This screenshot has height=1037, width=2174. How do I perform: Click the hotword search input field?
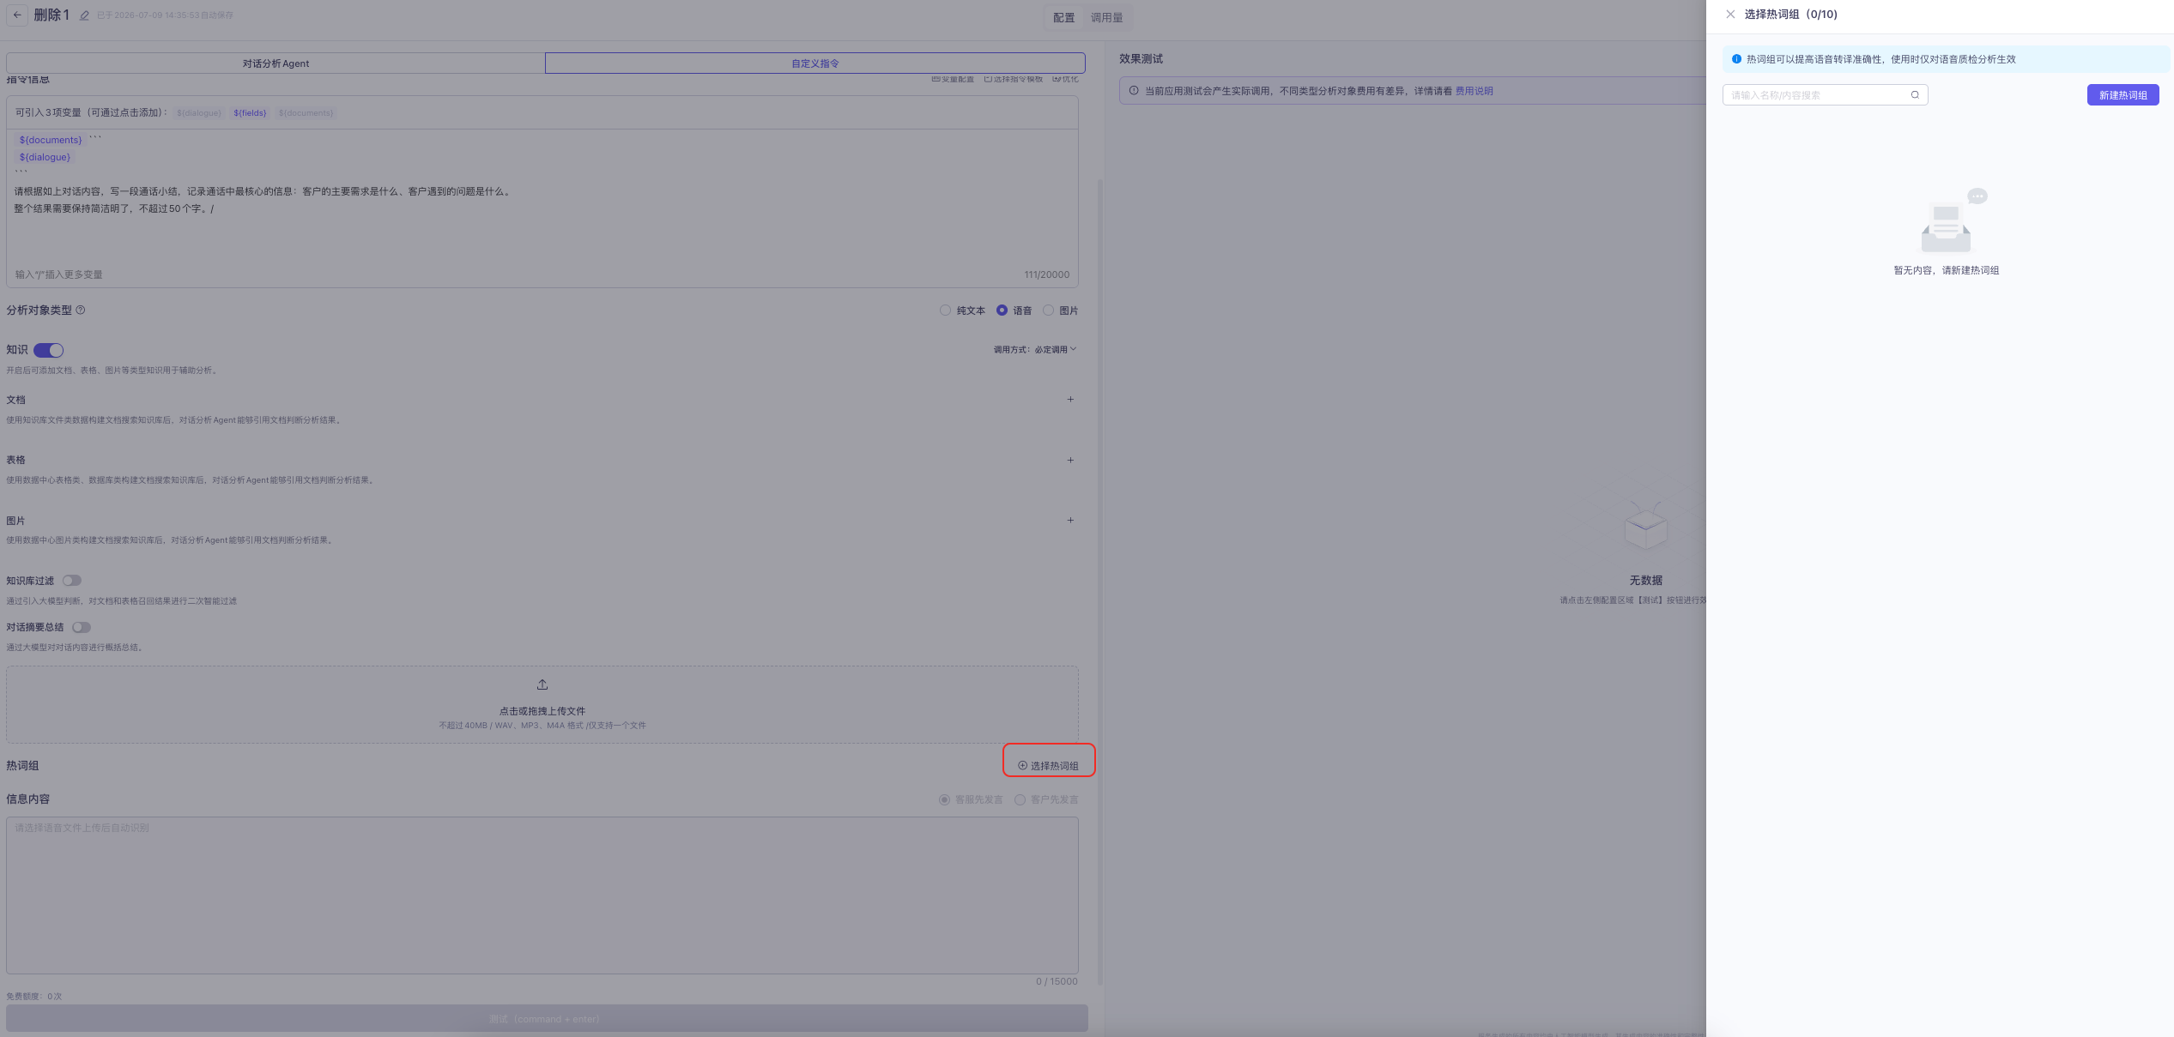pyautogui.click(x=1825, y=95)
